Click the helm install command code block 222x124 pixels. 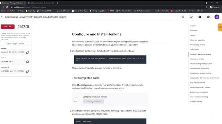(x=110, y=60)
